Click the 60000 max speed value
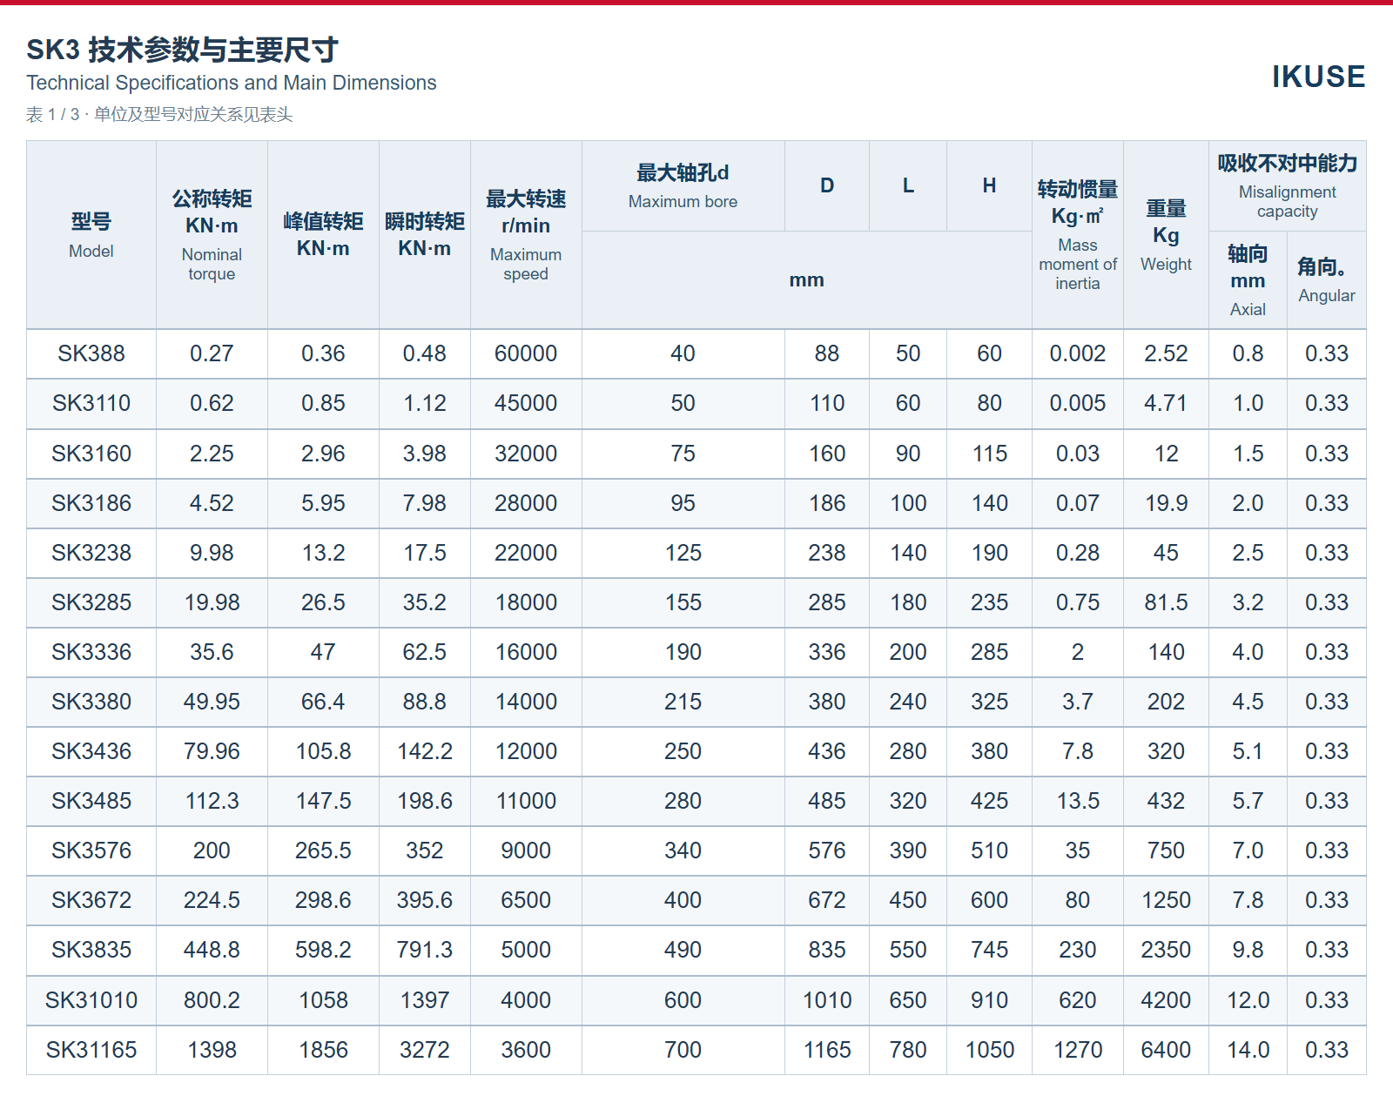The height and width of the screenshot is (1096, 1393). (x=526, y=353)
